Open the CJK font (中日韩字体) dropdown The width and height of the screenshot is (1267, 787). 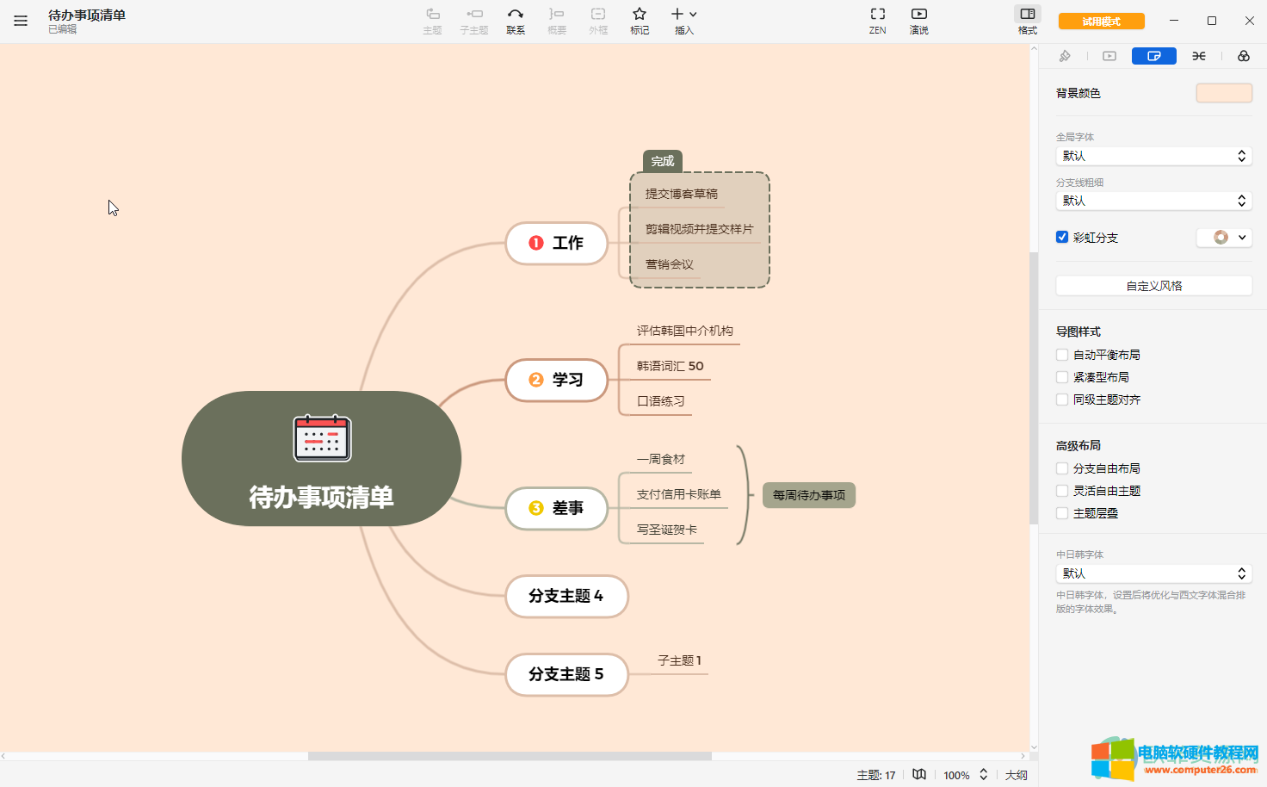click(x=1153, y=573)
